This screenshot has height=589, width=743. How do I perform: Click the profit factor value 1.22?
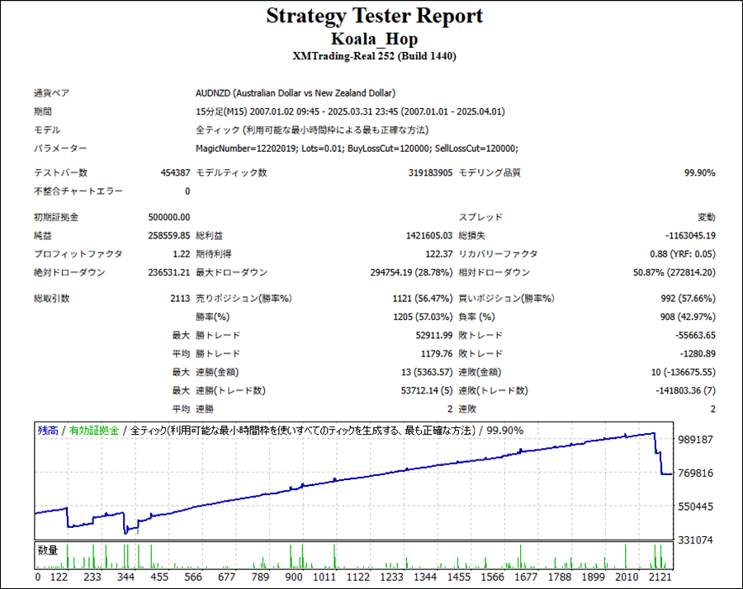(x=181, y=254)
